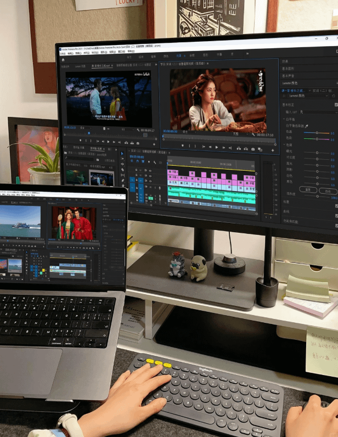Open Program monitor zoom level 适合 dropdown
Screen dimensions: 338x437
189,132
